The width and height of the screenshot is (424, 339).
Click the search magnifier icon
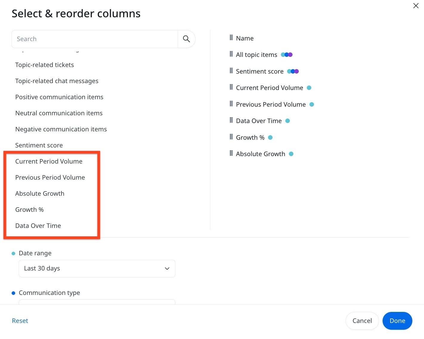point(186,39)
